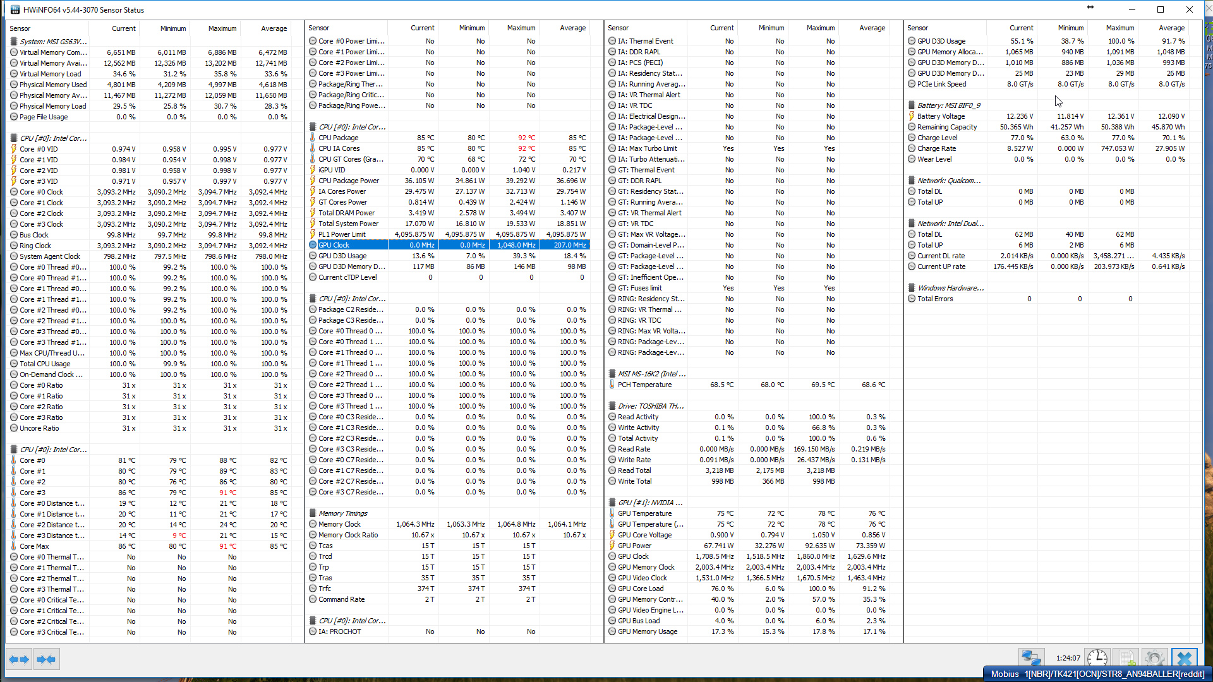Select the MSI MS-16K2 (Intel... group header
Image resolution: width=1213 pixels, height=682 pixels.
(651, 374)
